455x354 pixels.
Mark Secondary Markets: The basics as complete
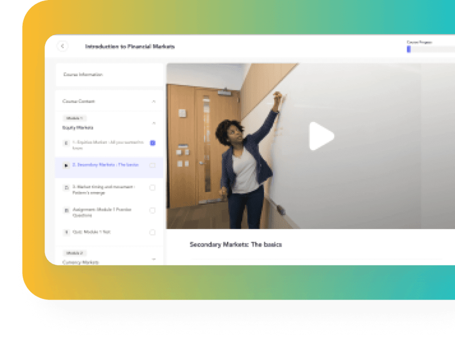point(152,165)
